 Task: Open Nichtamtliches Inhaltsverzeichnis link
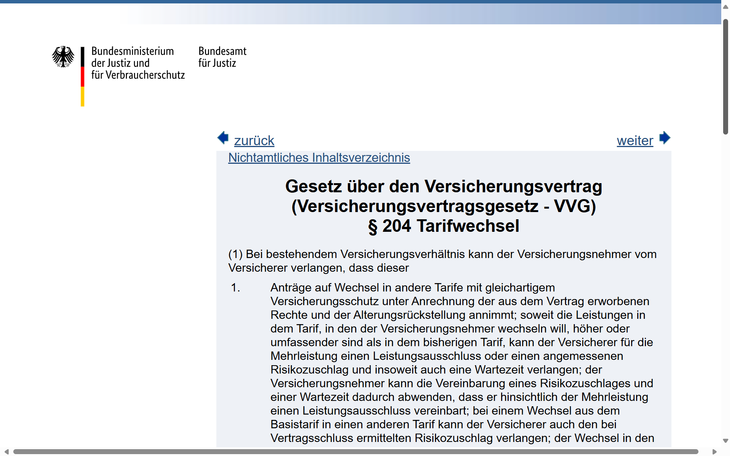tap(319, 158)
